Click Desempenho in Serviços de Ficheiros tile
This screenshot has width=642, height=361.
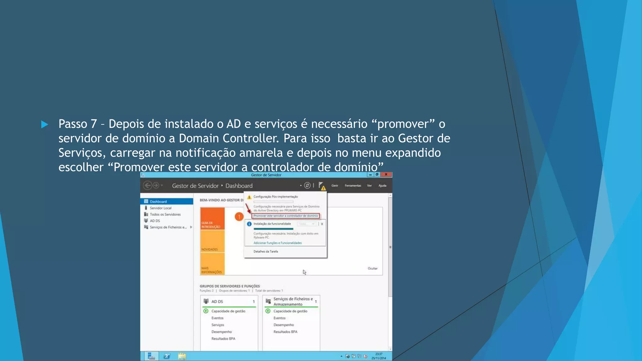284,325
